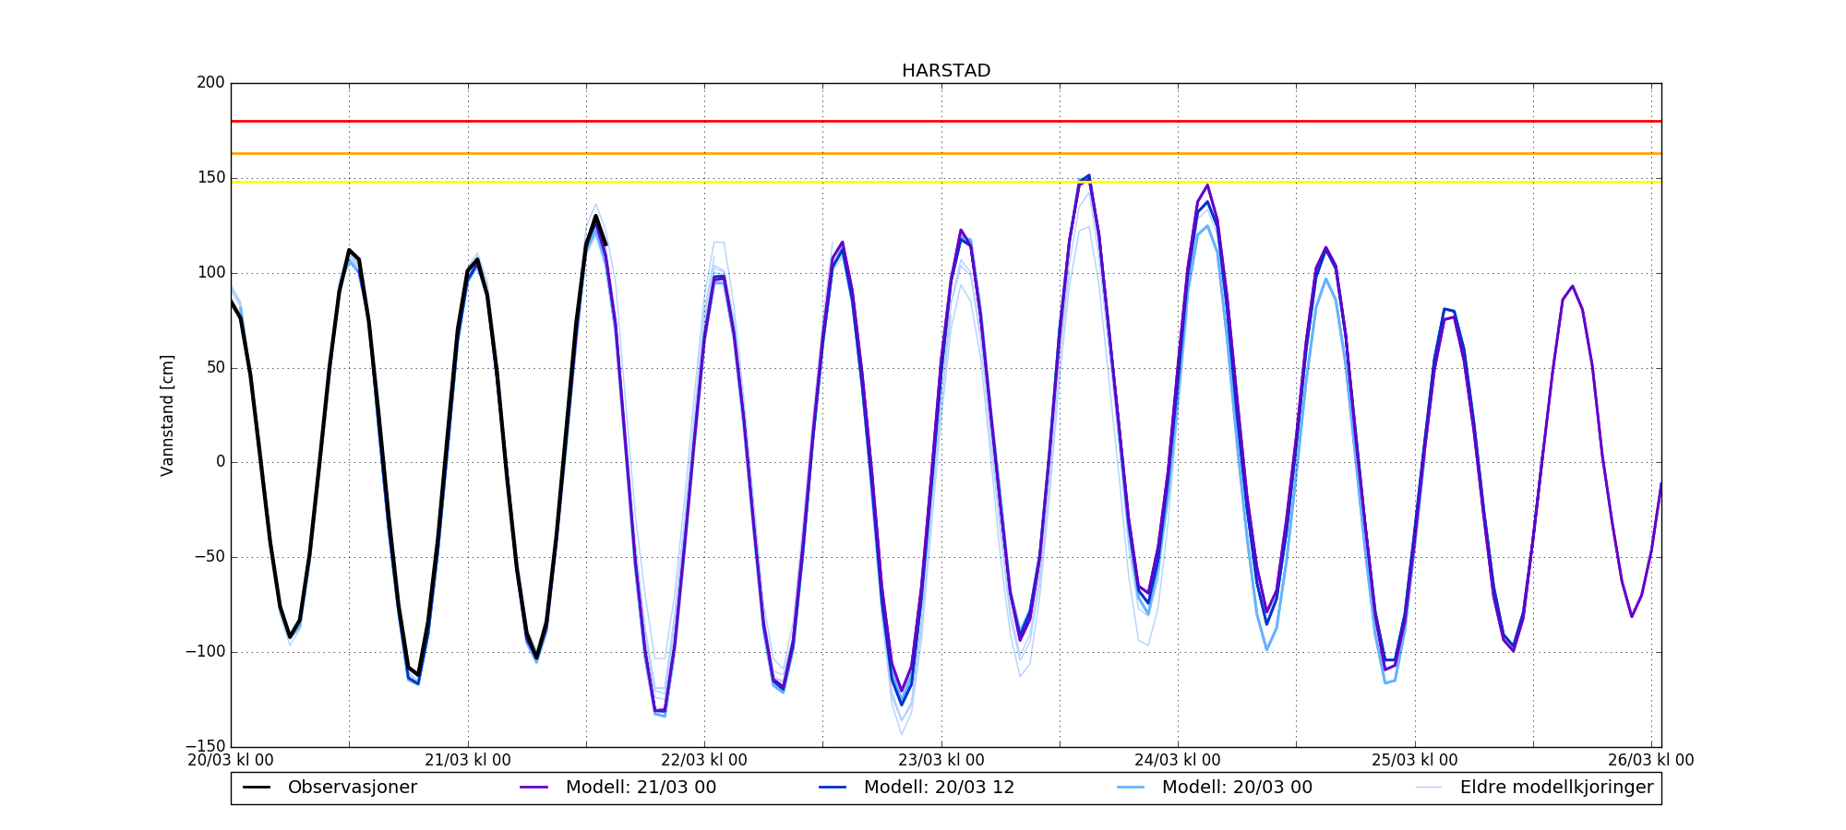The image size is (1846, 830).
Task: Select the 'Modell: 20/03 12' legend text
Action: [x=939, y=788]
